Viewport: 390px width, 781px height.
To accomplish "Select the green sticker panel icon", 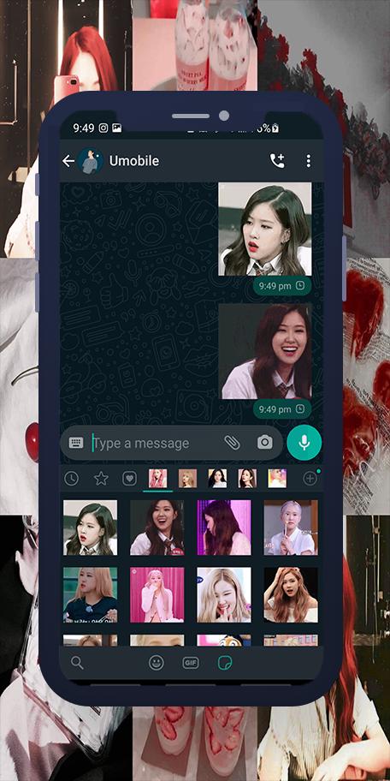I will click(225, 663).
